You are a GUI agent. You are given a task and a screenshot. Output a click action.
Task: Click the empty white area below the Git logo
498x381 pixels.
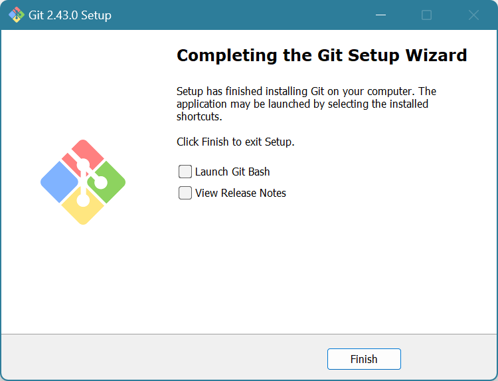tap(83, 279)
